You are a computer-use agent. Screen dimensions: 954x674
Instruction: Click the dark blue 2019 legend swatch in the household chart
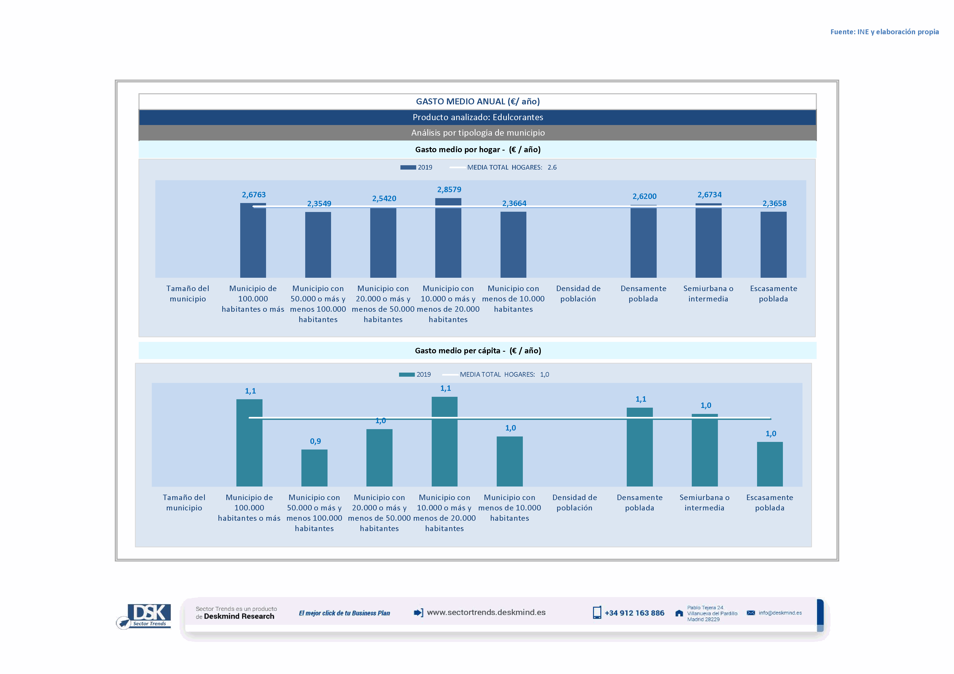[x=407, y=167]
